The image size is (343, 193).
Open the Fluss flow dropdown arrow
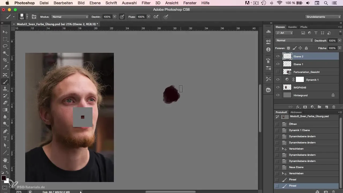click(x=148, y=17)
